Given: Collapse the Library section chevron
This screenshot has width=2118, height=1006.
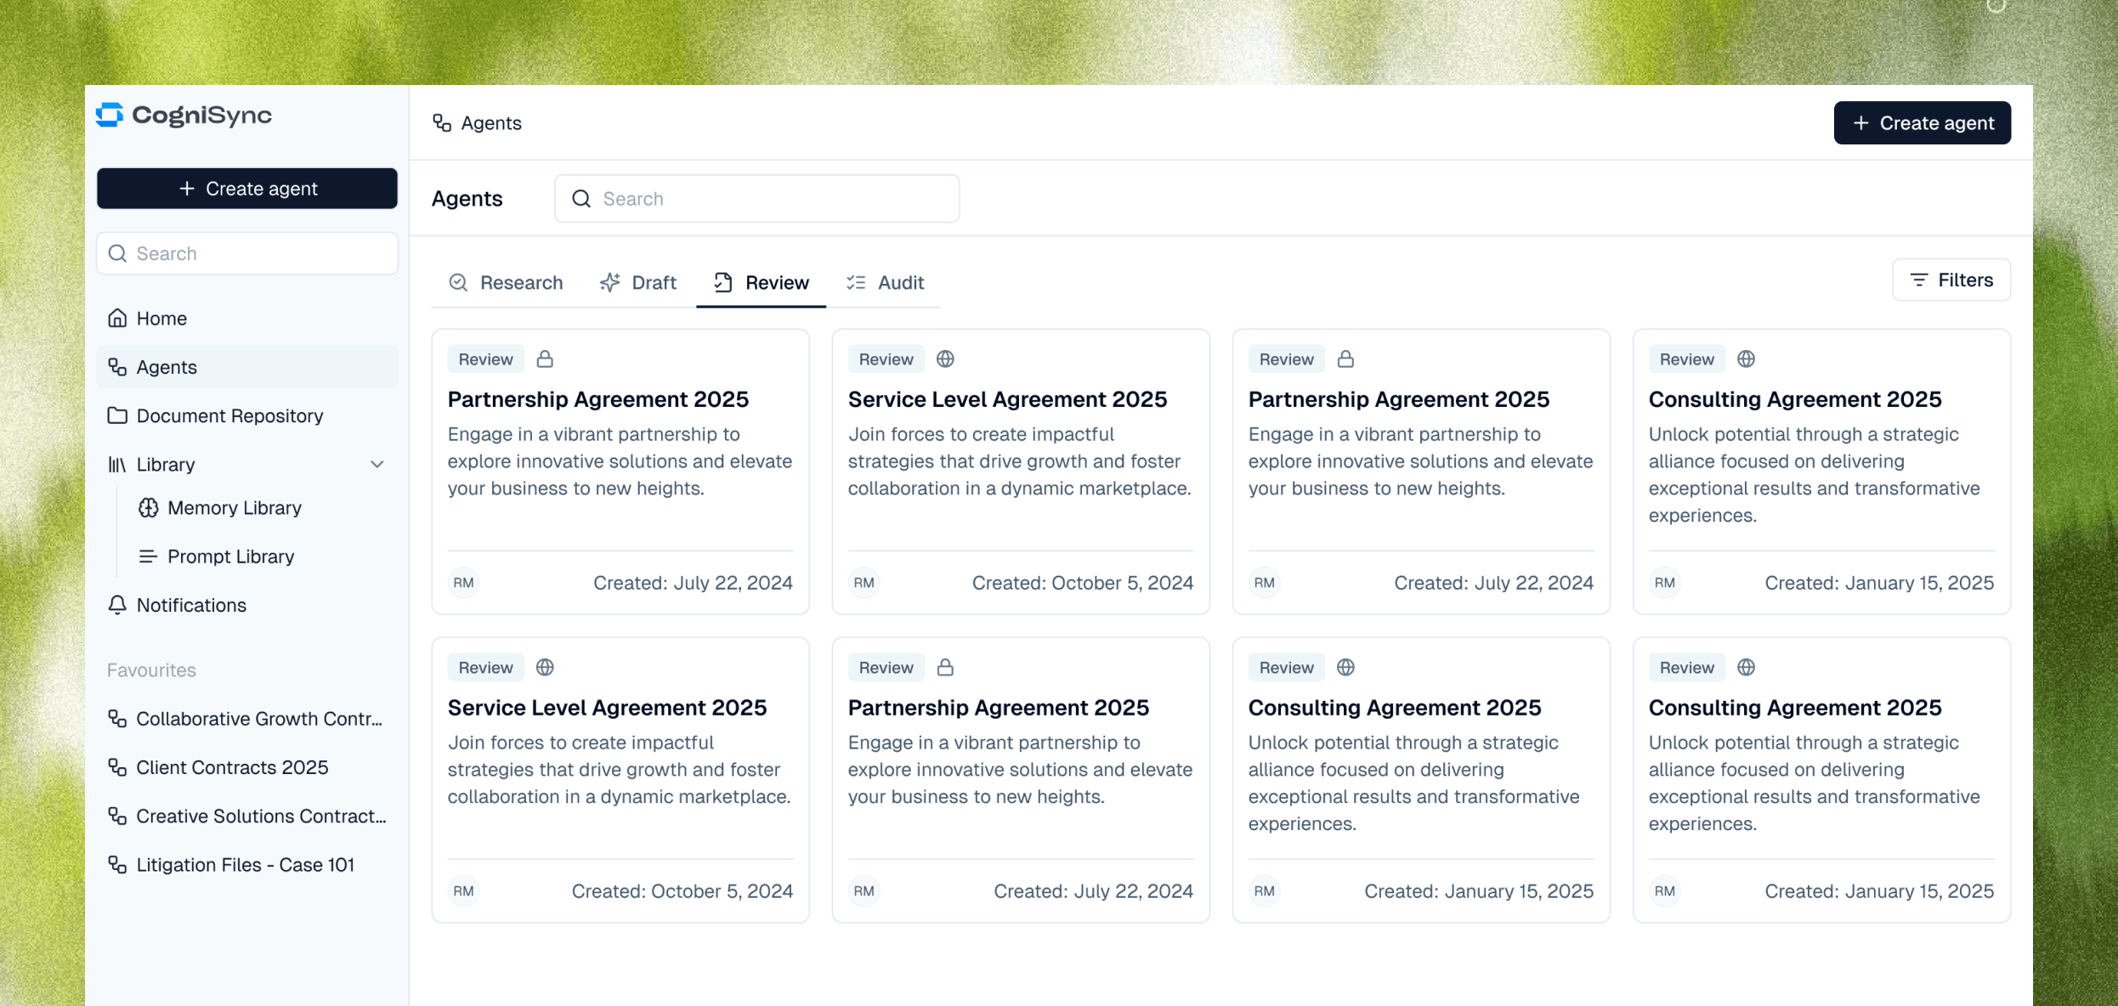Looking at the screenshot, I should [377, 465].
